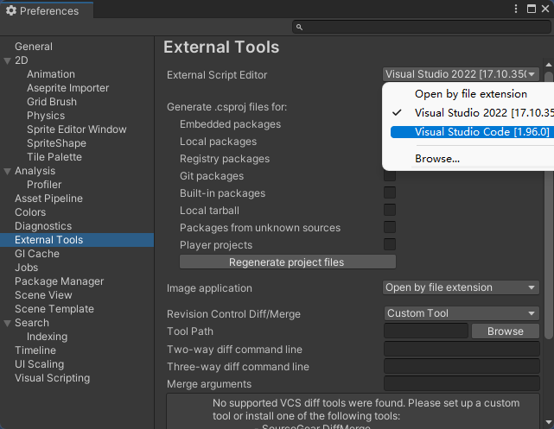554x429 pixels.
Task: Open Sprite Editor Window preferences
Action: tap(77, 129)
